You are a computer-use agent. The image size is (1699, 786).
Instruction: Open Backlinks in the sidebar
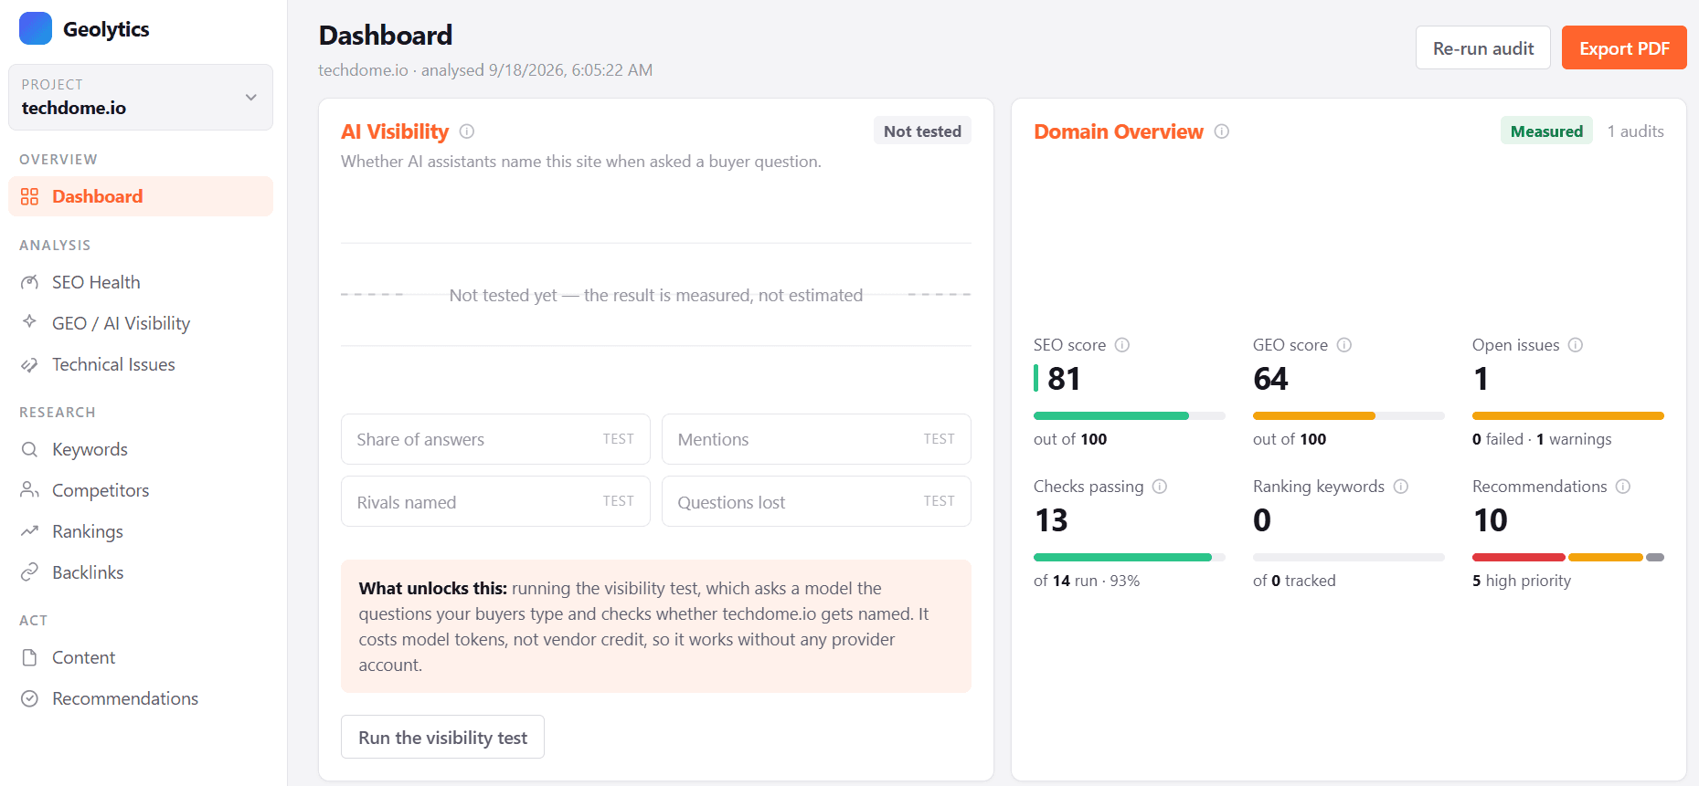pyautogui.click(x=141, y=572)
